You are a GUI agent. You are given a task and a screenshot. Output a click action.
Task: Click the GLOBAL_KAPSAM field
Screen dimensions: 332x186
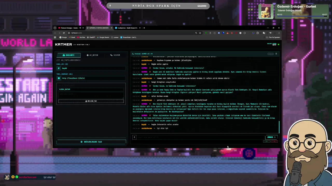point(91,89)
